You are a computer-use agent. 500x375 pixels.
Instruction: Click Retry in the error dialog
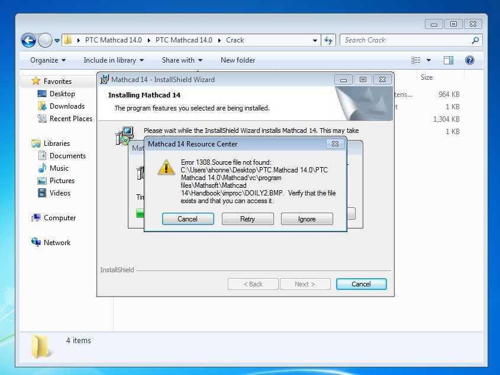(247, 219)
